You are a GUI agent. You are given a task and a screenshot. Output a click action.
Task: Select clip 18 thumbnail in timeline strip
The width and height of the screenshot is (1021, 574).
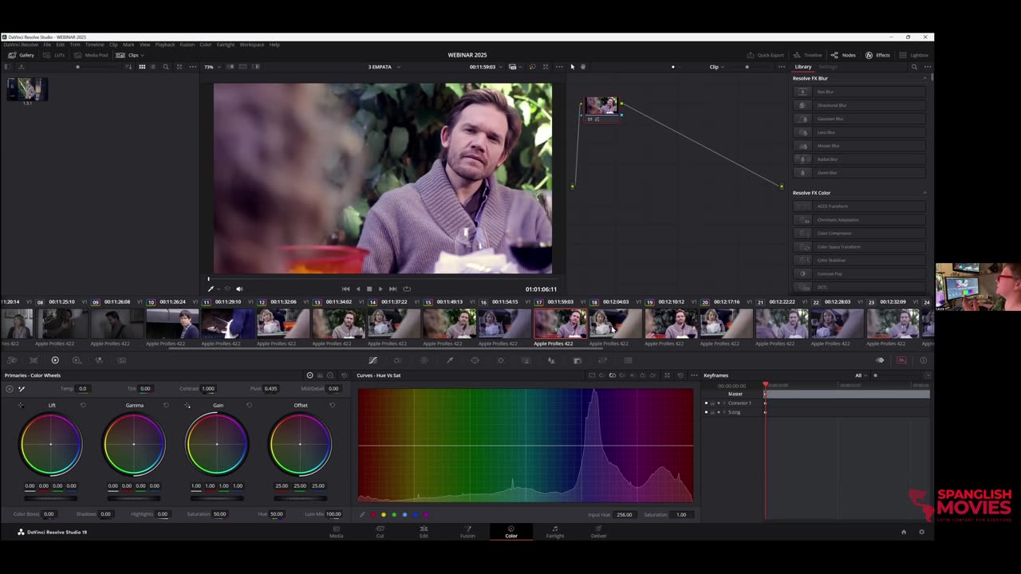615,324
